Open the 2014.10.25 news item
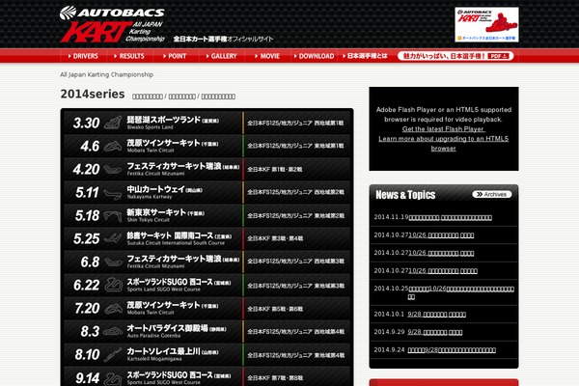The image size is (579, 386). [x=461, y=292]
